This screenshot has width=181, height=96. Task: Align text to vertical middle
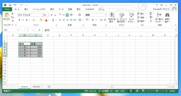click(x=64, y=15)
